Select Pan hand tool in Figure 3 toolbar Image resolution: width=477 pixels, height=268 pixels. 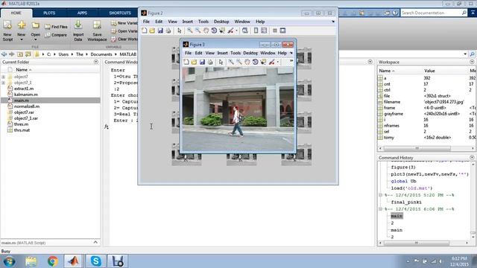[x=247, y=62]
